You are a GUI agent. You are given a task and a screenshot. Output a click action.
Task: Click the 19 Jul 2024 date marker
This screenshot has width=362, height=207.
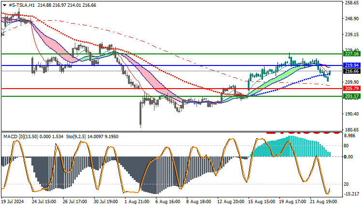pos(13,202)
